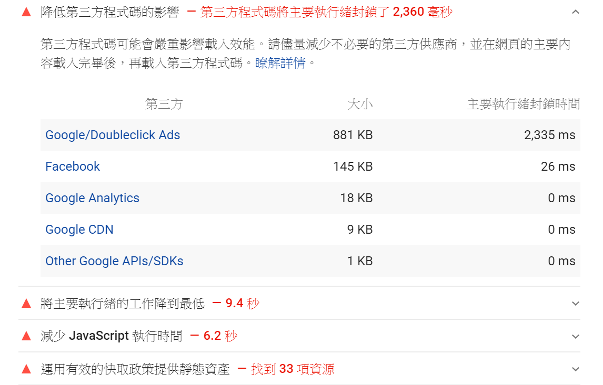The width and height of the screenshot is (603, 385).
Task: Collapse the third-party code audit chevron
Action: coord(575,12)
